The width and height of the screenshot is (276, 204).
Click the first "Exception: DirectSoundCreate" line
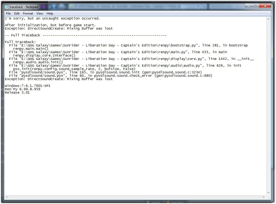pos(59,29)
